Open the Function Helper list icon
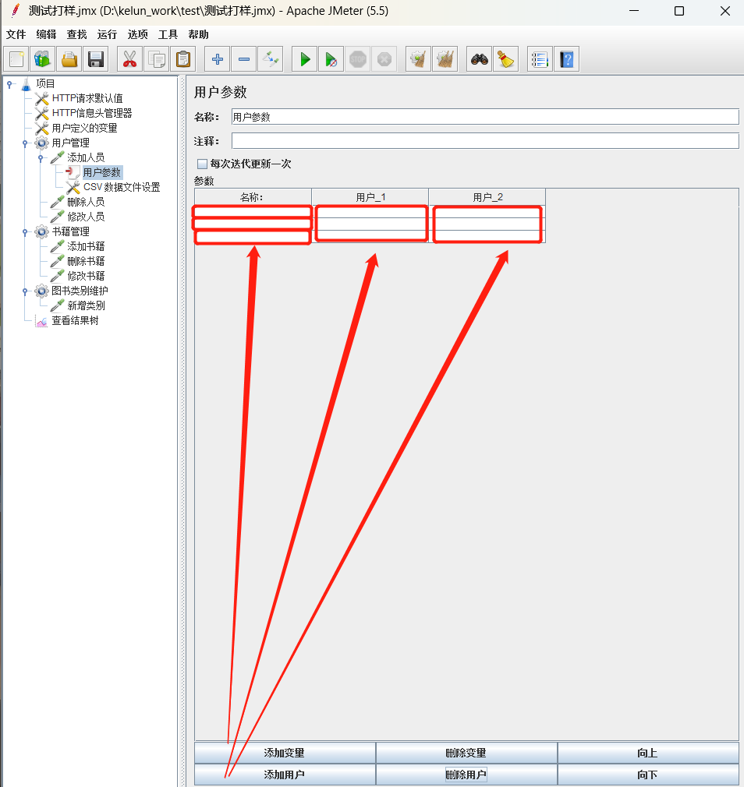 click(x=540, y=60)
